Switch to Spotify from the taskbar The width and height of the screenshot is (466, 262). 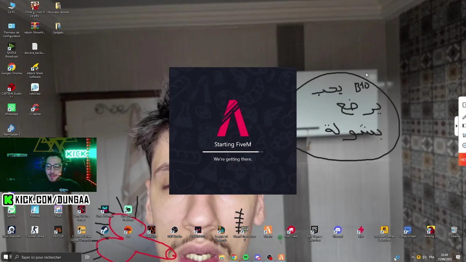tap(246, 257)
